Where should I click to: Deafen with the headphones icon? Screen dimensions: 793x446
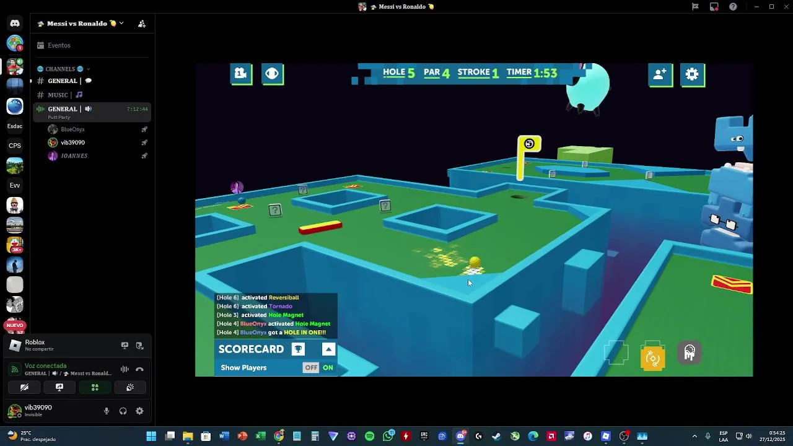123,411
